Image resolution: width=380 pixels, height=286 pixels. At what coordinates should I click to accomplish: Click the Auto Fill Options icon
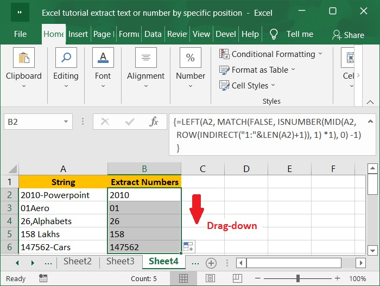[x=188, y=247]
